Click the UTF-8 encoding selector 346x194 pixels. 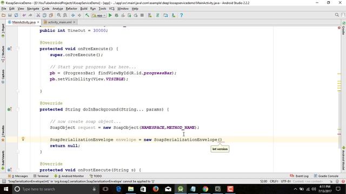click(x=286, y=181)
